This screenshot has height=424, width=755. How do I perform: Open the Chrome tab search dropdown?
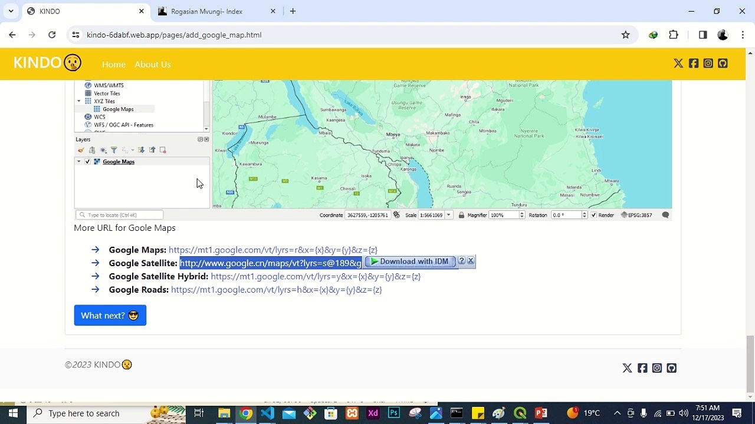pos(11,11)
